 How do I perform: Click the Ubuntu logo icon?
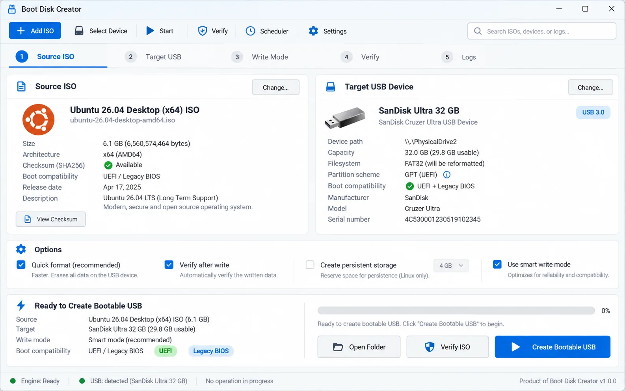click(38, 119)
